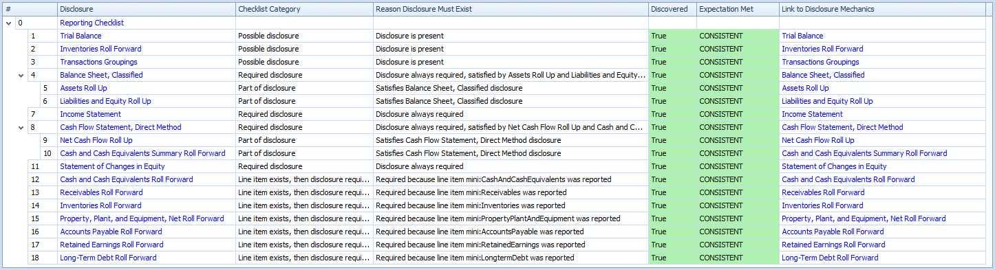Viewport: 995px width, 270px height.
Task: Follow Long-Term Debt Roll Forward mechanics link
Action: (830, 258)
